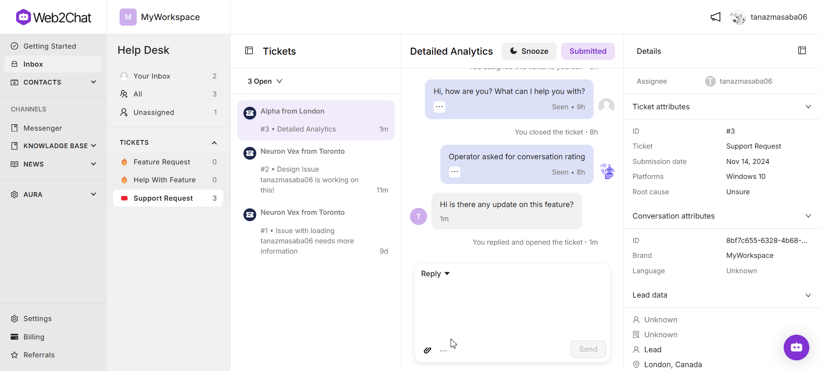Image resolution: width=820 pixels, height=371 pixels.
Task: Show All conversations
Action: pyautogui.click(x=168, y=94)
